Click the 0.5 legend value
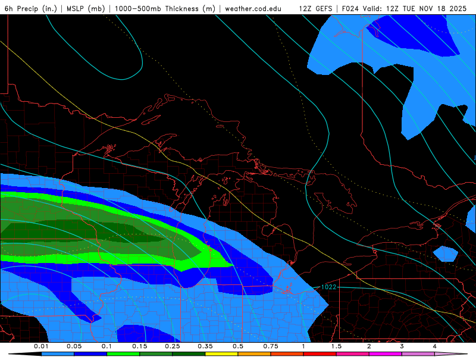The width and height of the screenshot is (476, 357). point(238,346)
